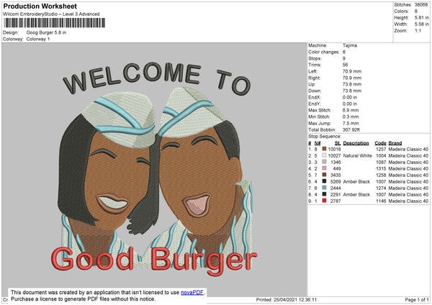
Task: Select the 'Printed: 25/04/2021' timestamp
Action: (x=287, y=299)
